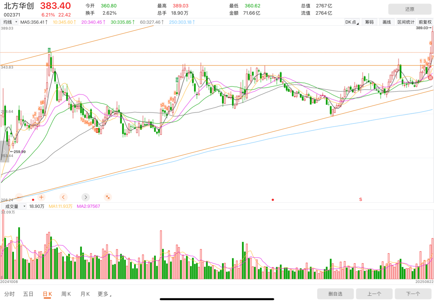Click the 最高 389.03 high price value

tap(180, 6)
